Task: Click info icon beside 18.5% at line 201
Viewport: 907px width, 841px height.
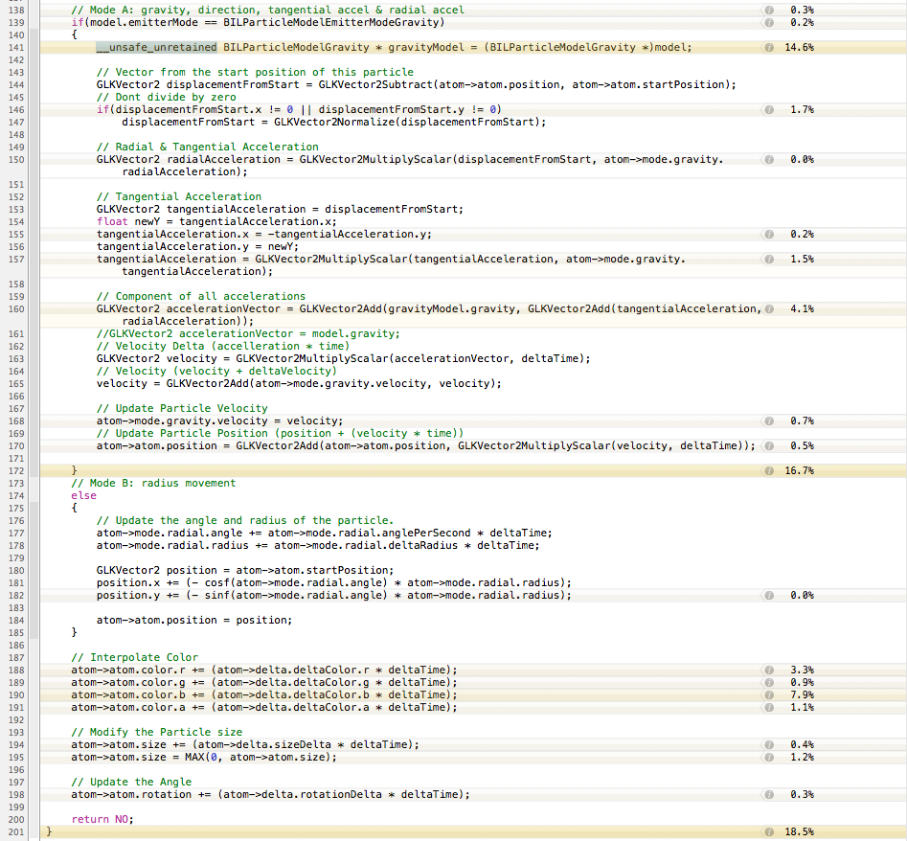Action: point(769,831)
